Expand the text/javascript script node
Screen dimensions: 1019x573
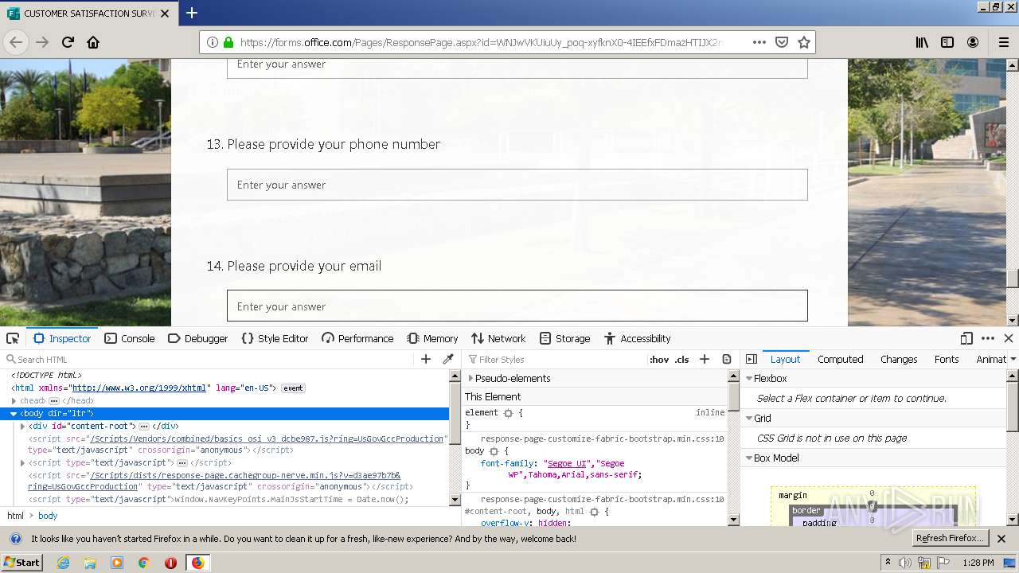click(x=23, y=463)
